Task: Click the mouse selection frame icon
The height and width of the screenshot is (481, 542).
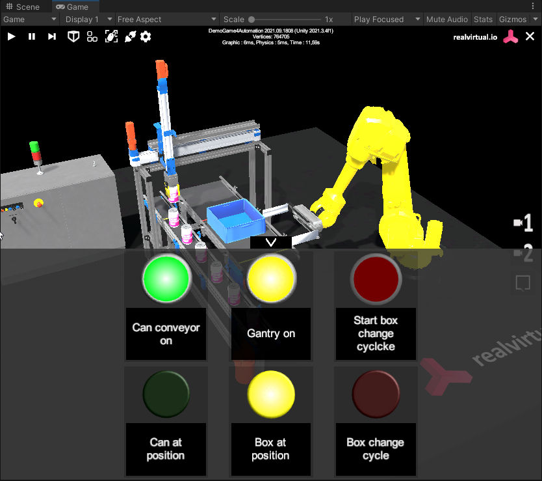Action: click(111, 36)
